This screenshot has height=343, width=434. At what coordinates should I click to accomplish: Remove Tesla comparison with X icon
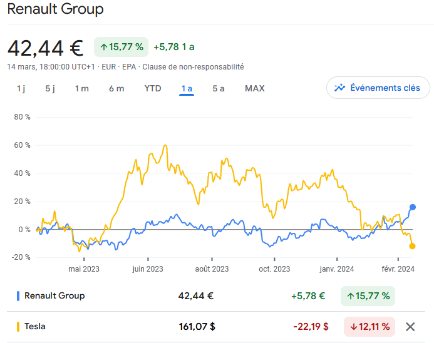(x=410, y=326)
